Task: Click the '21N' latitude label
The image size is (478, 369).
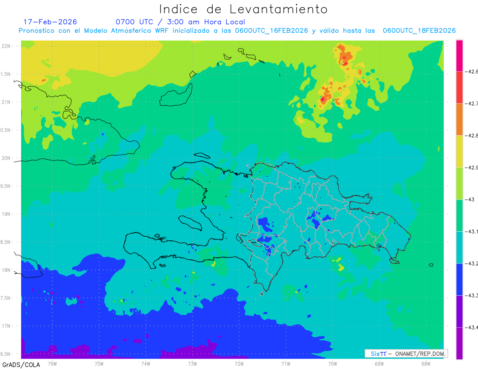Action: pyautogui.click(x=6, y=102)
